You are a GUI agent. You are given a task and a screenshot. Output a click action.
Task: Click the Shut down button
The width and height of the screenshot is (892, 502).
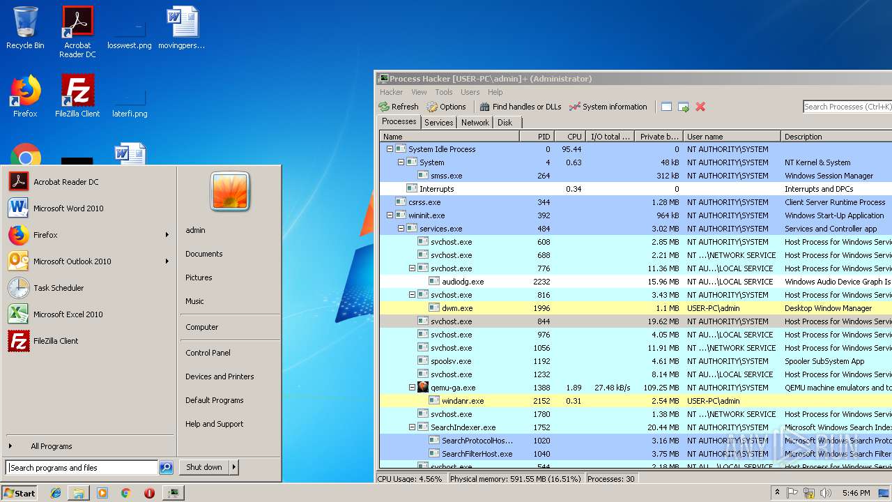204,467
